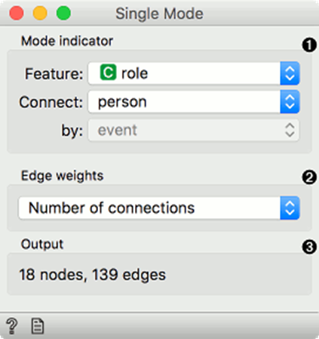The width and height of the screenshot is (319, 339).
Task: Minimize the window with the yellow button
Action: click(40, 13)
